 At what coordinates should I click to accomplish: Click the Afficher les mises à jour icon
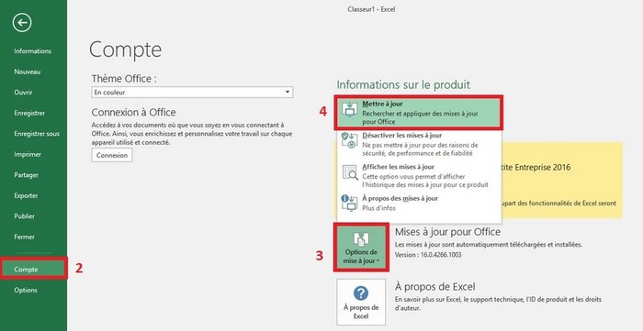350,172
